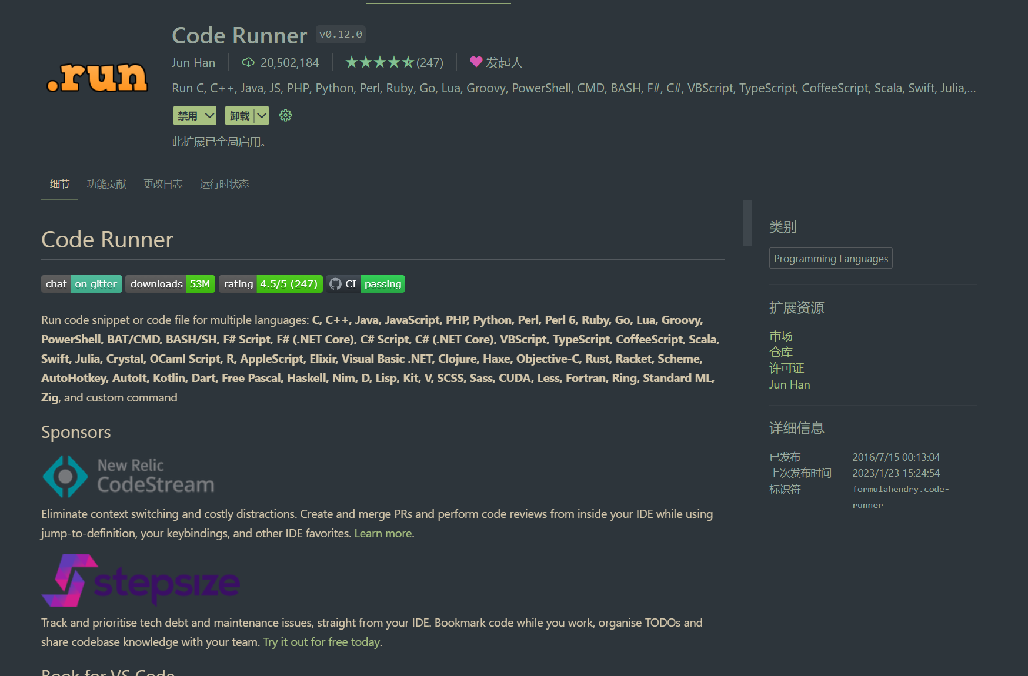This screenshot has width=1028, height=676.
Task: Click the last release date 2023/1/23 15:24:54
Action: [896, 473]
